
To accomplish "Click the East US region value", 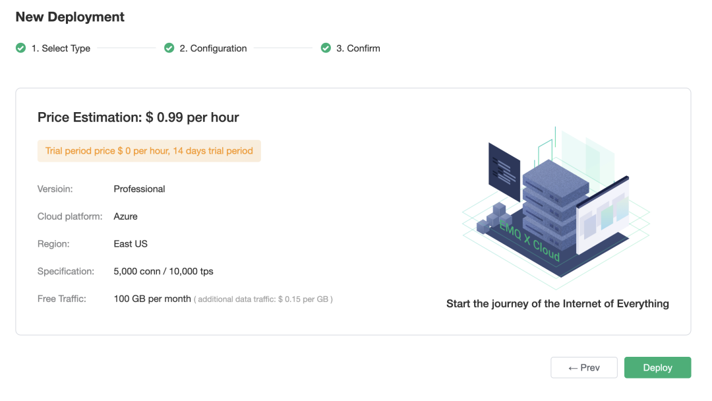I will 131,244.
